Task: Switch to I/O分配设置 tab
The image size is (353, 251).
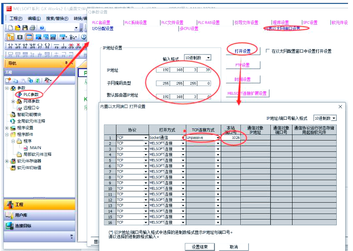Action: [103, 29]
